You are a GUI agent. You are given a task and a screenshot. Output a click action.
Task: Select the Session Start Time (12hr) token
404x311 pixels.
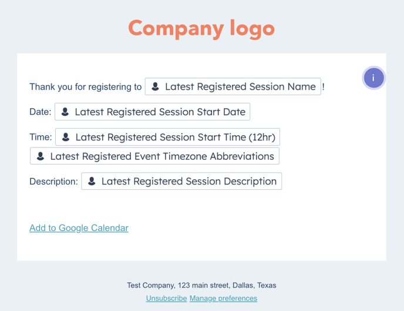pos(174,137)
